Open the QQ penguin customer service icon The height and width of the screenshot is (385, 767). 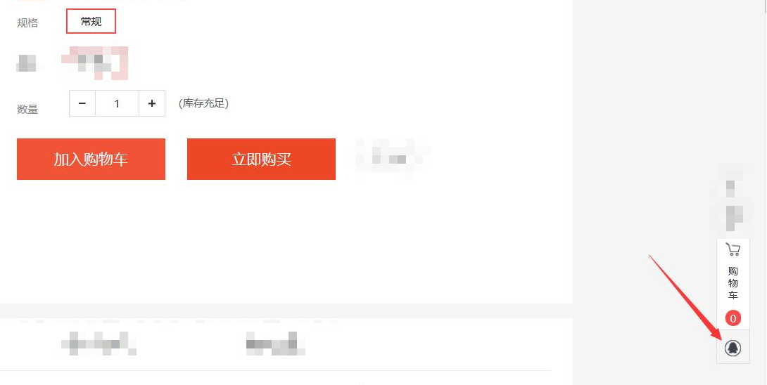click(733, 348)
